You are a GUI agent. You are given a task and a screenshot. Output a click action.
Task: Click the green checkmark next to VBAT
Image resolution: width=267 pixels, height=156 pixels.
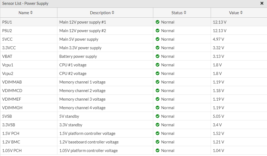(x=158, y=56)
